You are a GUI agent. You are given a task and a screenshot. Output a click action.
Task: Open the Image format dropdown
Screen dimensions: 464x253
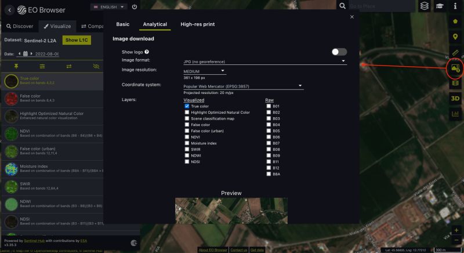pos(265,62)
